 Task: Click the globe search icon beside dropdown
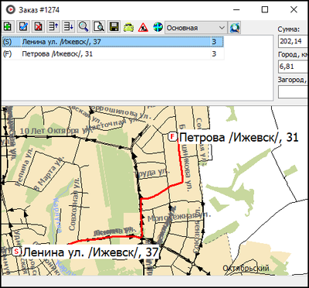coord(235,28)
